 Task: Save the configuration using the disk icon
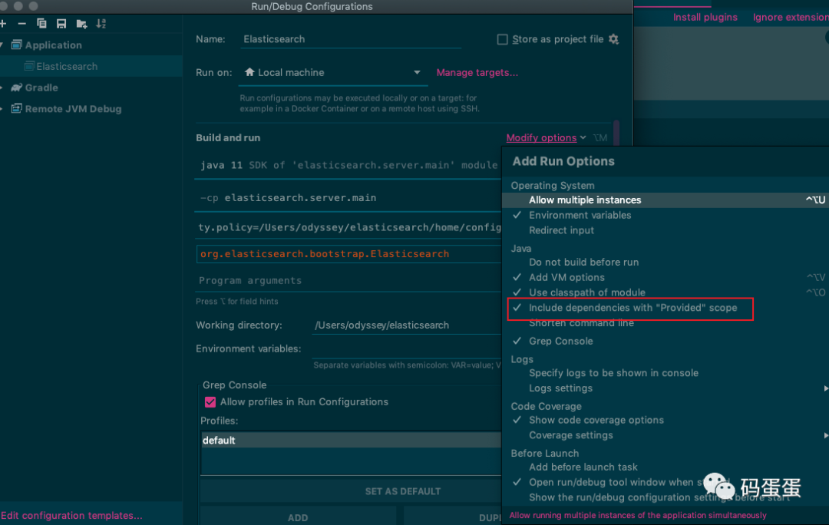tap(61, 23)
